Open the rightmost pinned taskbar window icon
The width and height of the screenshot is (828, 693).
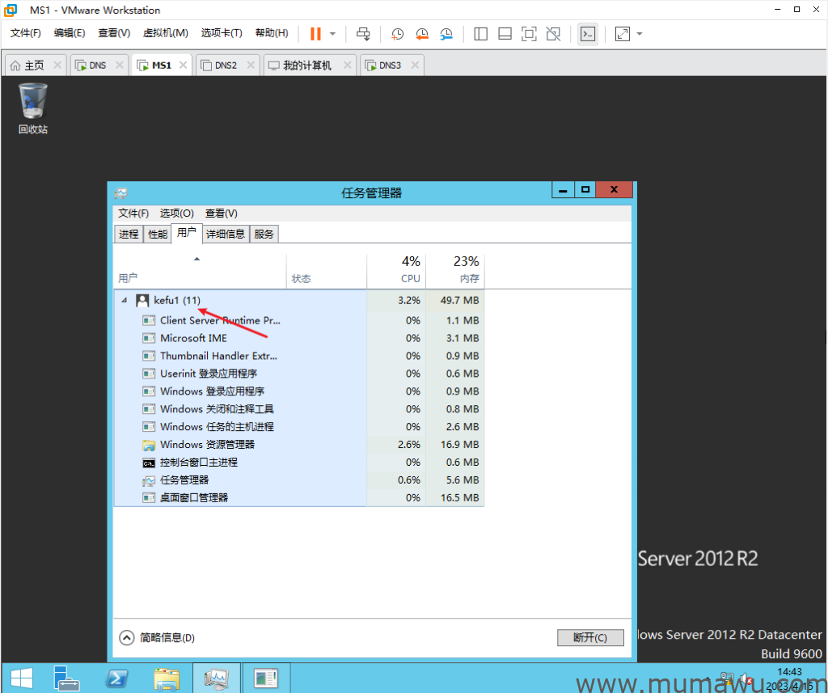(265, 678)
